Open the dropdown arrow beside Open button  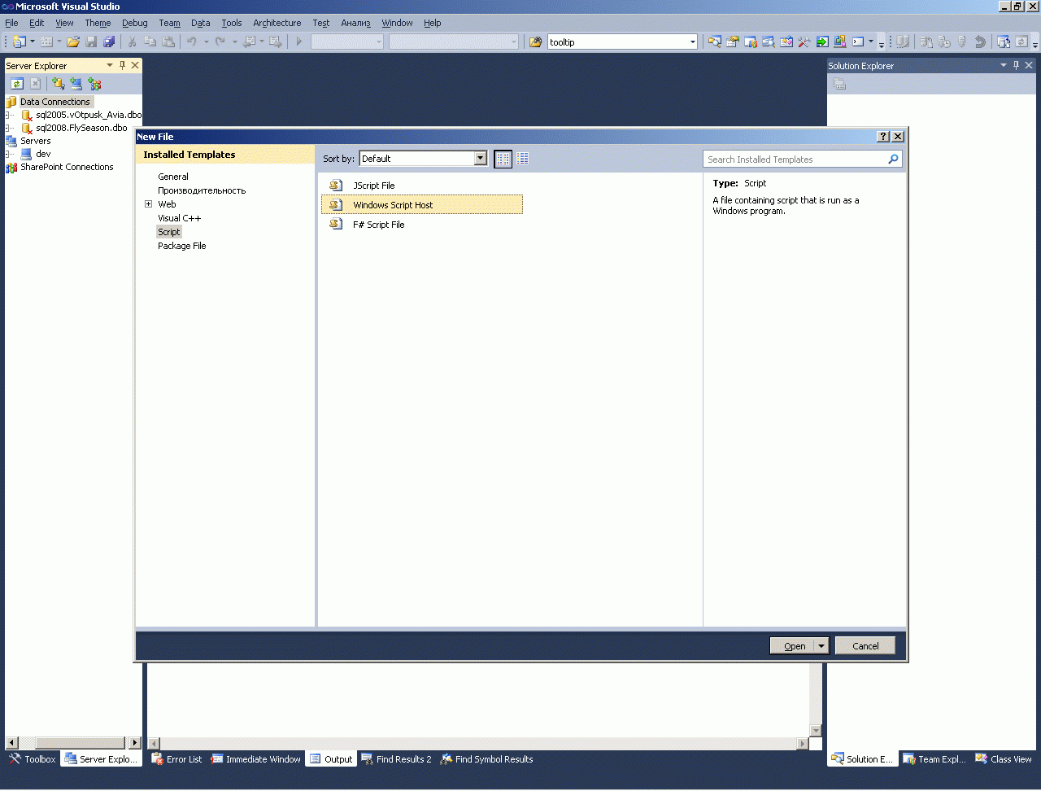coord(821,646)
